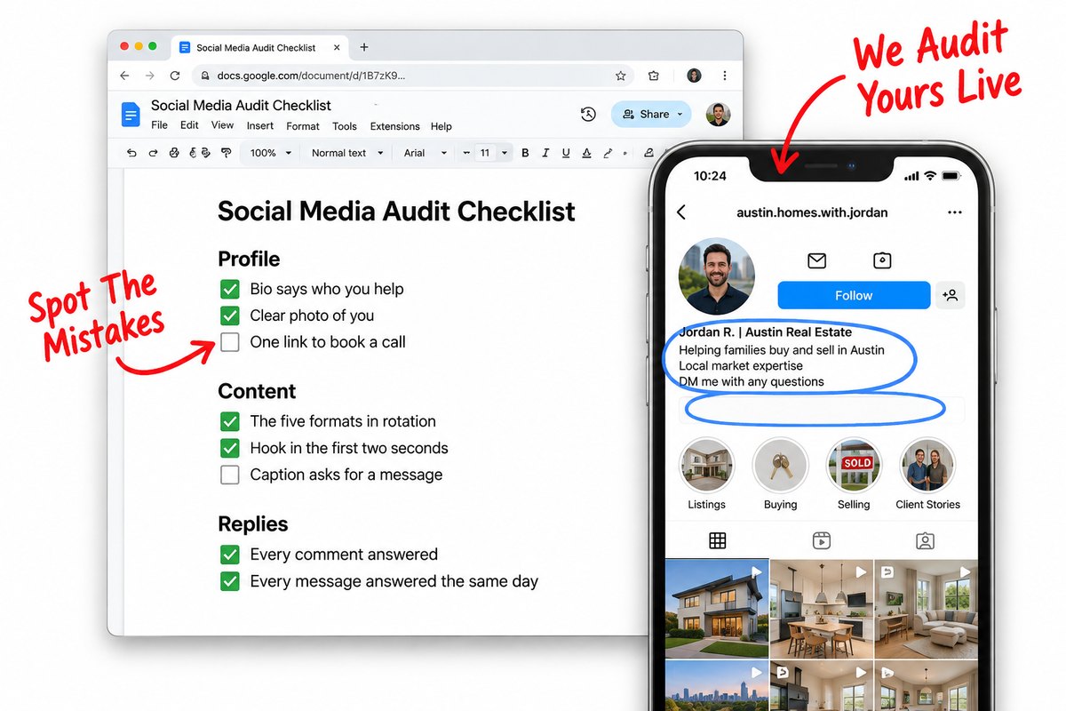The height and width of the screenshot is (711, 1066).
Task: Open the File menu
Action: tap(159, 126)
